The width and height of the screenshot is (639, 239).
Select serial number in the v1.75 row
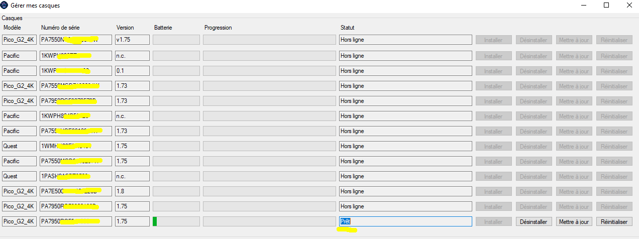click(76, 40)
